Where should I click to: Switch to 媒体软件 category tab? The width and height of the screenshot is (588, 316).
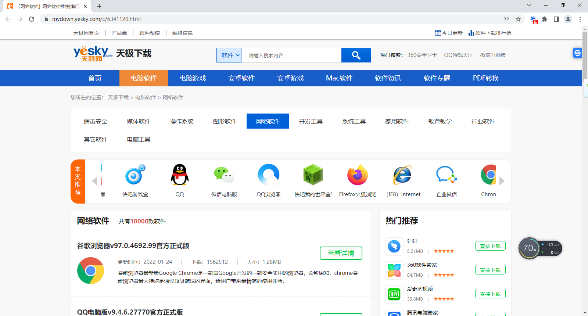point(139,121)
